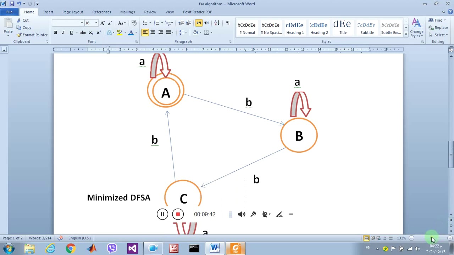454x255 pixels.
Task: Open the font size dropdown
Action: coord(96,23)
